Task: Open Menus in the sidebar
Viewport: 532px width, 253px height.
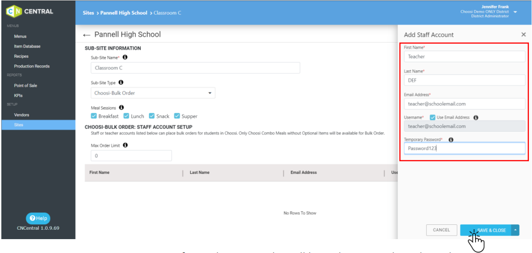Action: click(20, 36)
